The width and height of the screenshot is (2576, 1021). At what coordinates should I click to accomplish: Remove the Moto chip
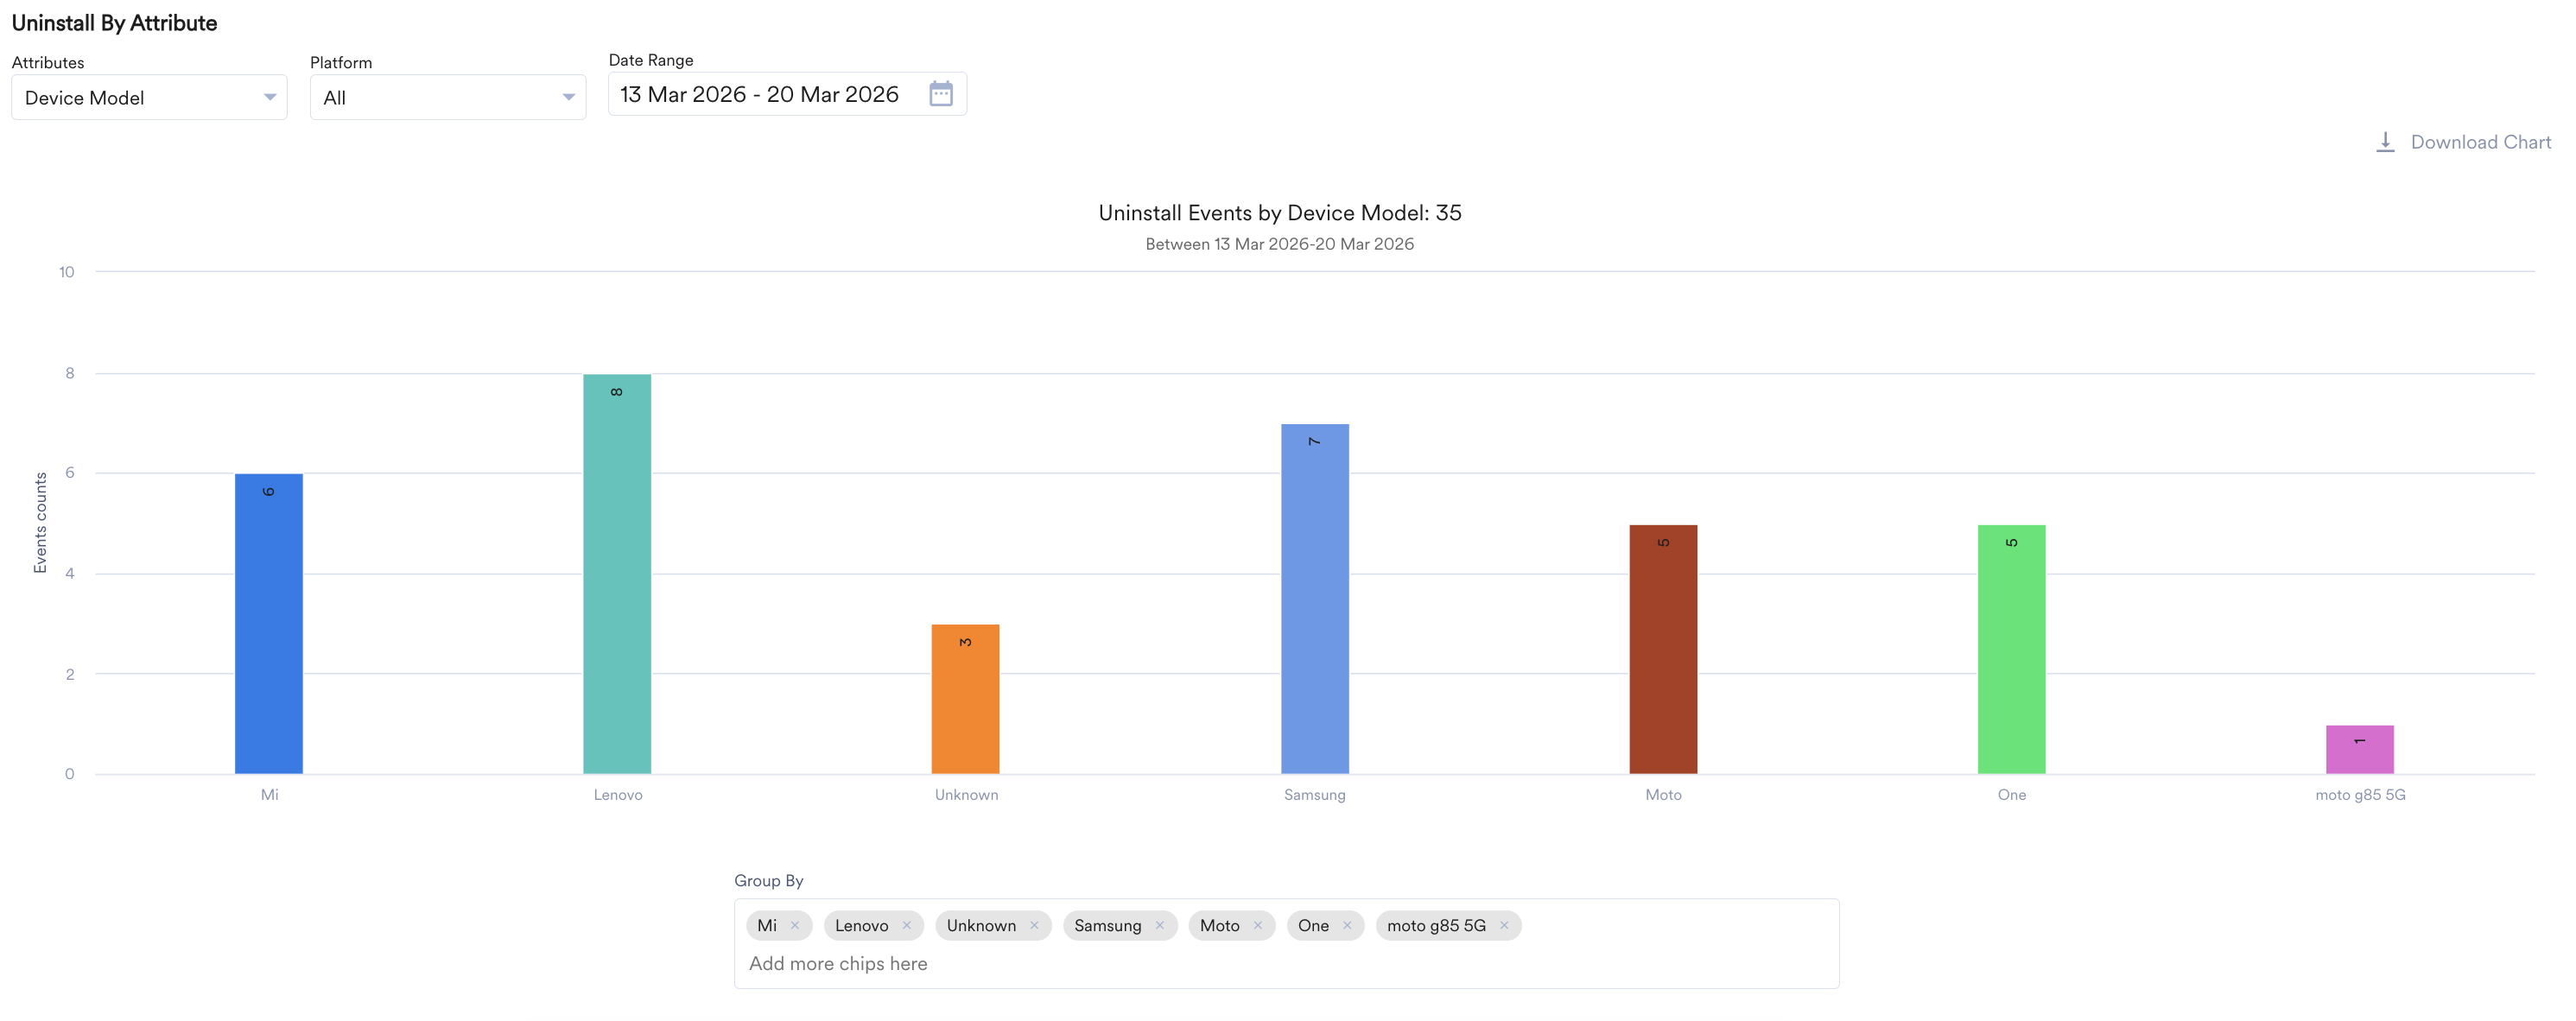point(1258,925)
